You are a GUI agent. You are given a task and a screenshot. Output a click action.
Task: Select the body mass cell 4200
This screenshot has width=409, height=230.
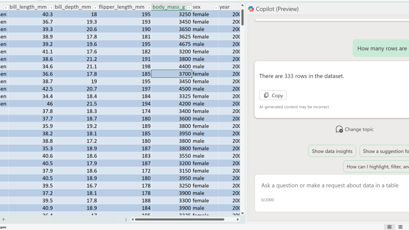pos(172,104)
